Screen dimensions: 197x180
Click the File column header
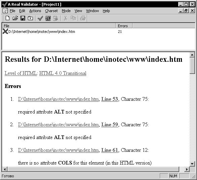(59, 26)
